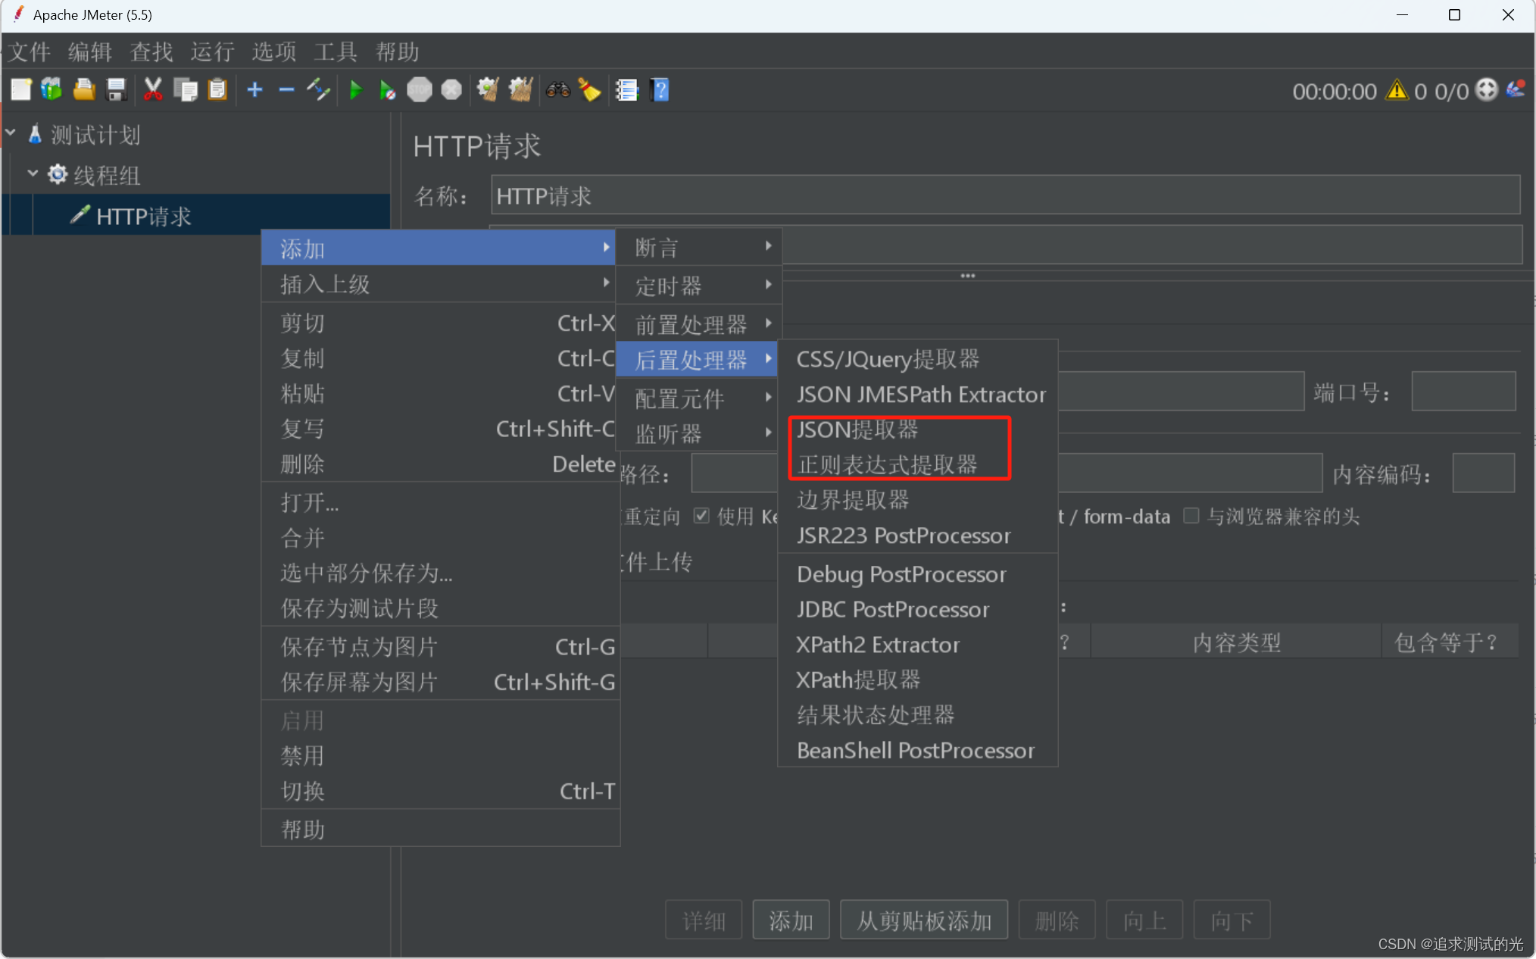Open the 编辑 menu
The image size is (1536, 959).
click(90, 52)
